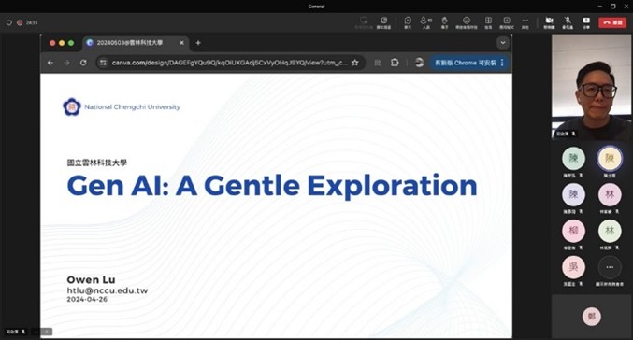This screenshot has height=340, width=633.
Task: Click the red recording indicator
Action: click(x=20, y=23)
